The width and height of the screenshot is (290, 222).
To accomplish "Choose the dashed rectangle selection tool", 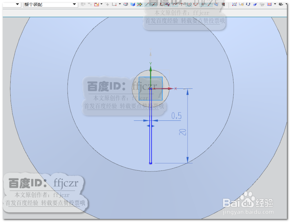I will tap(114, 4).
